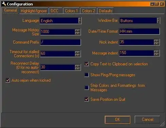Click the Reconnect Delay value field
Screen dimensions: 166x128
pos(57,67)
